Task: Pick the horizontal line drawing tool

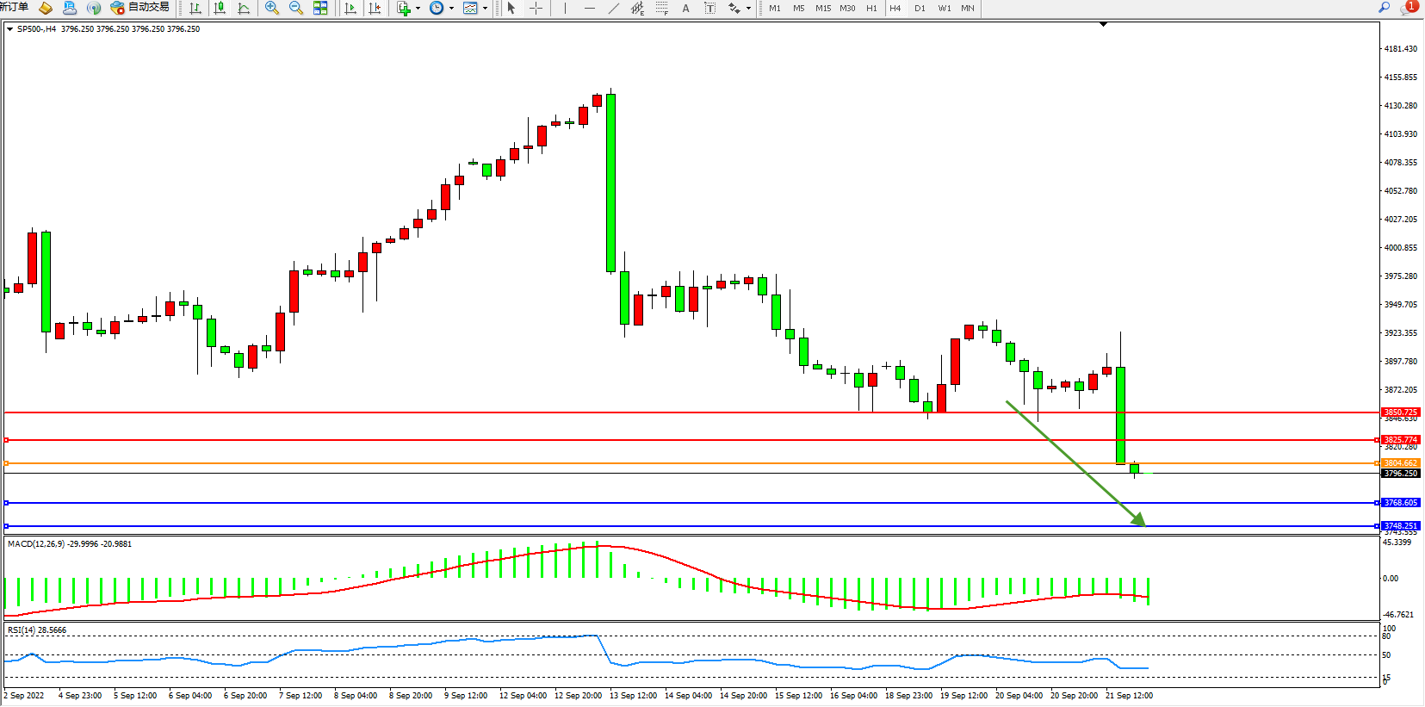Action: click(589, 8)
